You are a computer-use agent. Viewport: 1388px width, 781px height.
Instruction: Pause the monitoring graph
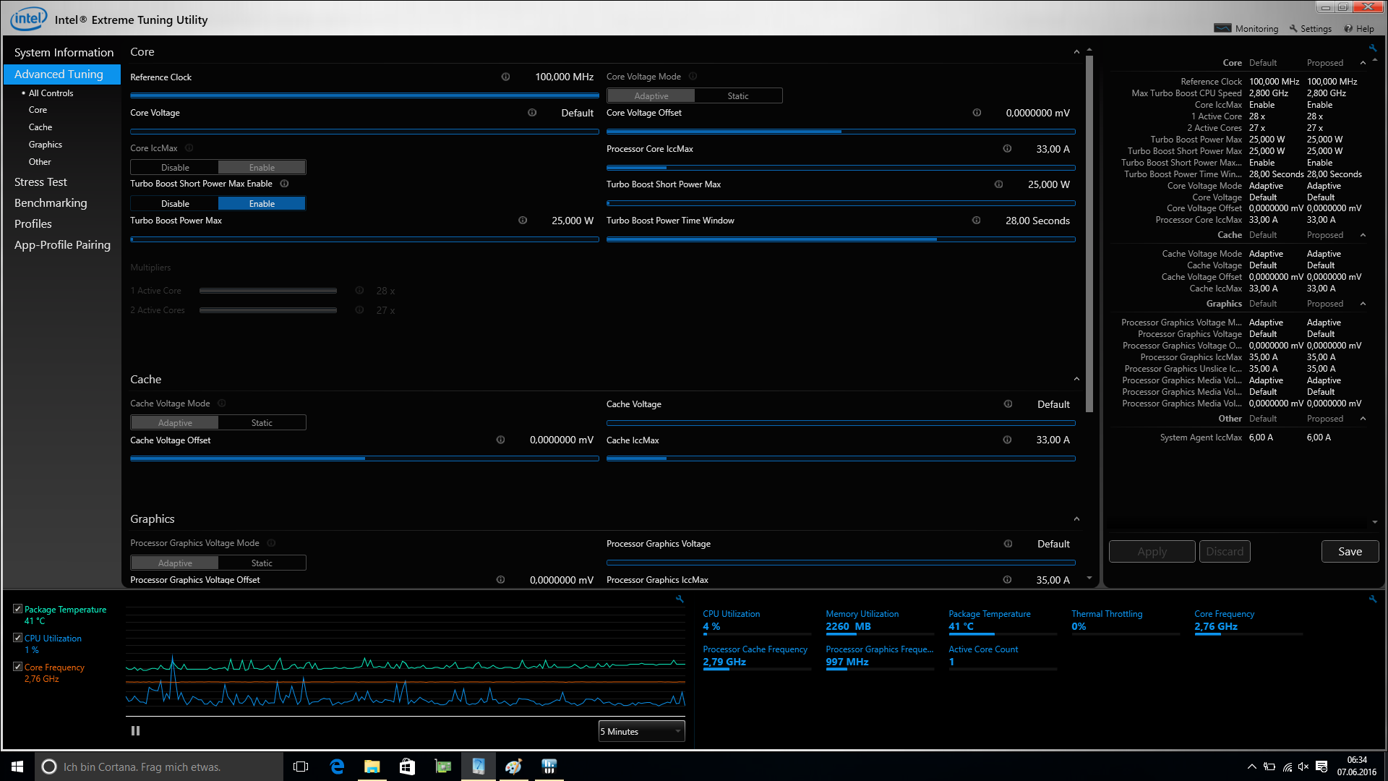tap(135, 731)
